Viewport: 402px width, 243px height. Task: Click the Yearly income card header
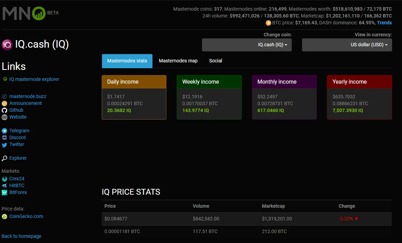(x=359, y=82)
